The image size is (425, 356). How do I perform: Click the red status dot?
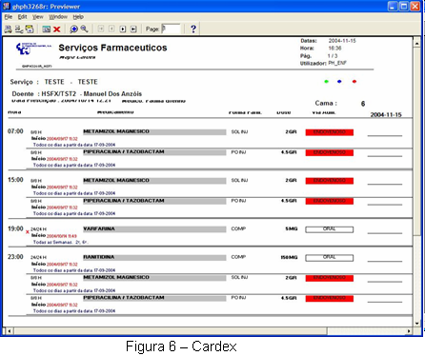354,82
